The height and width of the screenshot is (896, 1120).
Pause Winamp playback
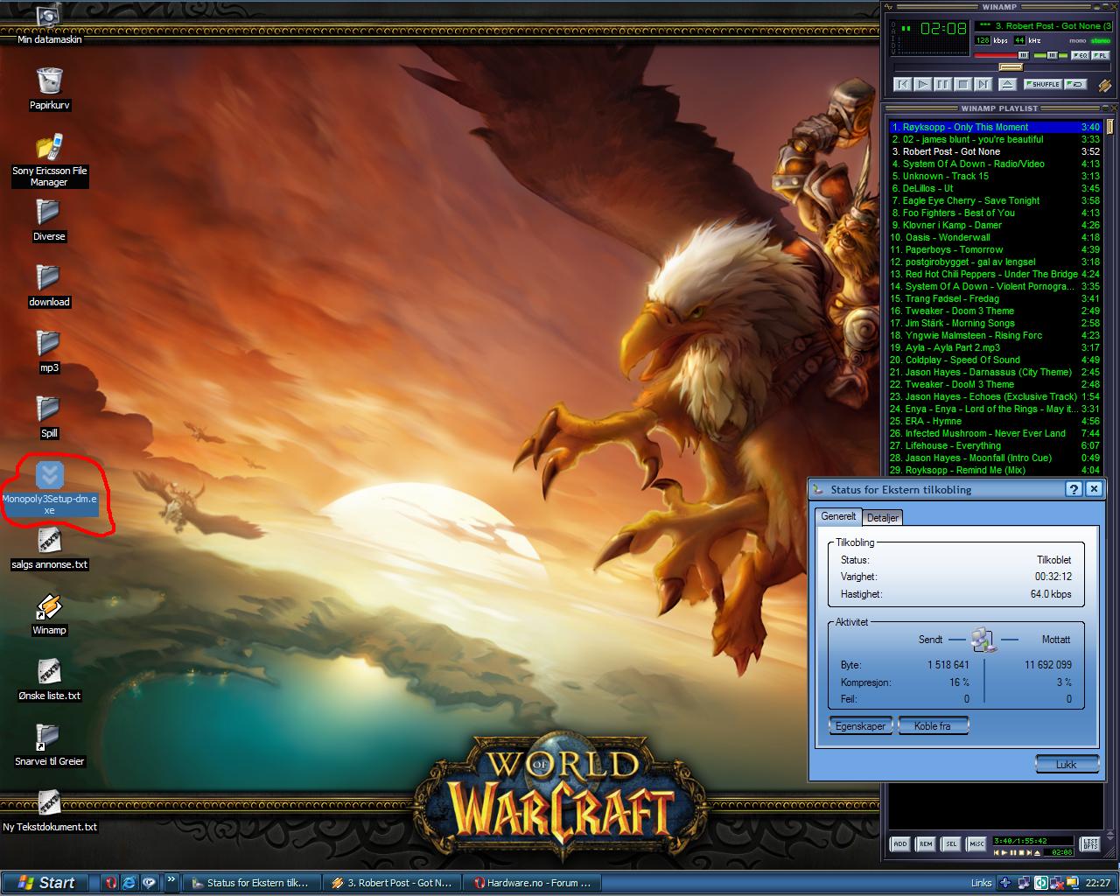(x=943, y=84)
